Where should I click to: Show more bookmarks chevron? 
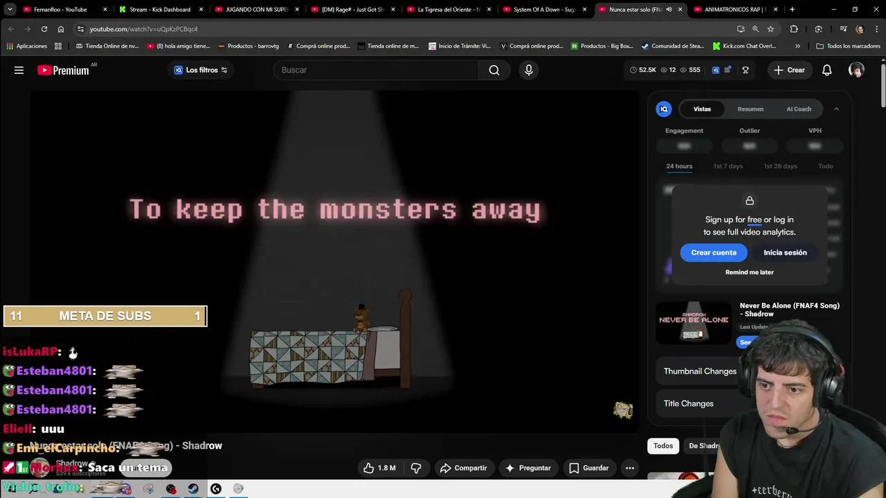coord(797,46)
